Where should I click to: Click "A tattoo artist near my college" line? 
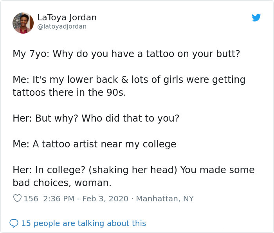pyautogui.click(x=94, y=144)
